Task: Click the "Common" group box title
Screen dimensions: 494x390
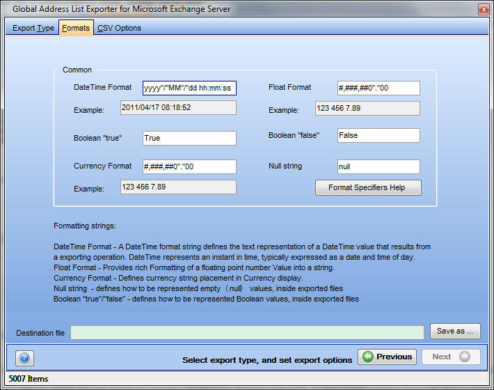Action: (x=77, y=70)
